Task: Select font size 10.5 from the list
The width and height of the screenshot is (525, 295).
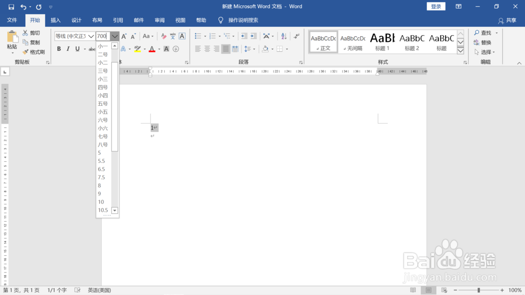Action: click(104, 210)
